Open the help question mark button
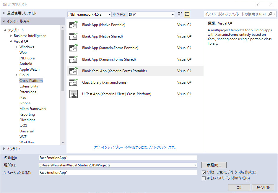 click(x=258, y=5)
